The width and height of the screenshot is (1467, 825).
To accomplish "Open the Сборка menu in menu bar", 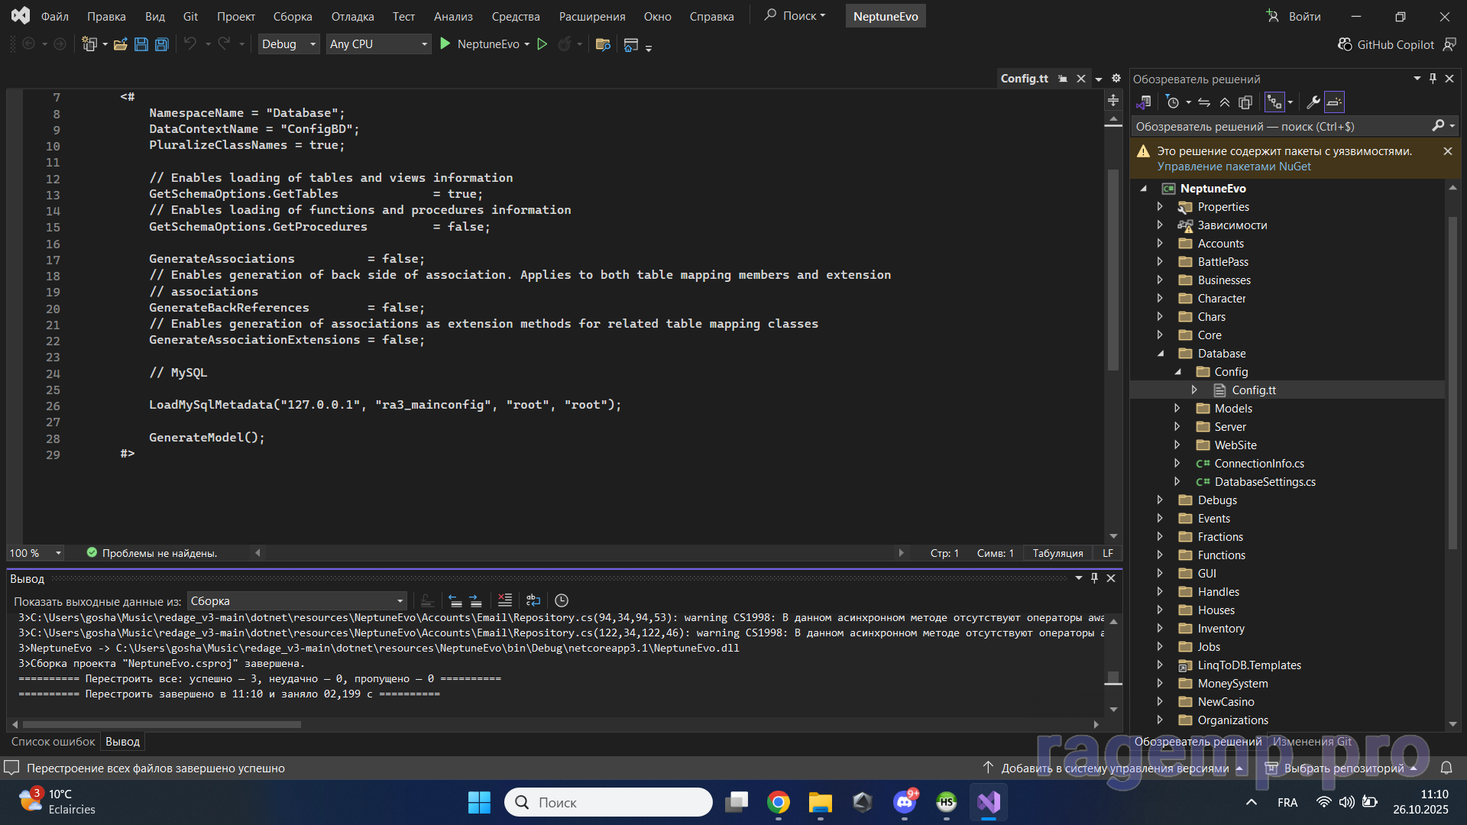I will pos(292,16).
